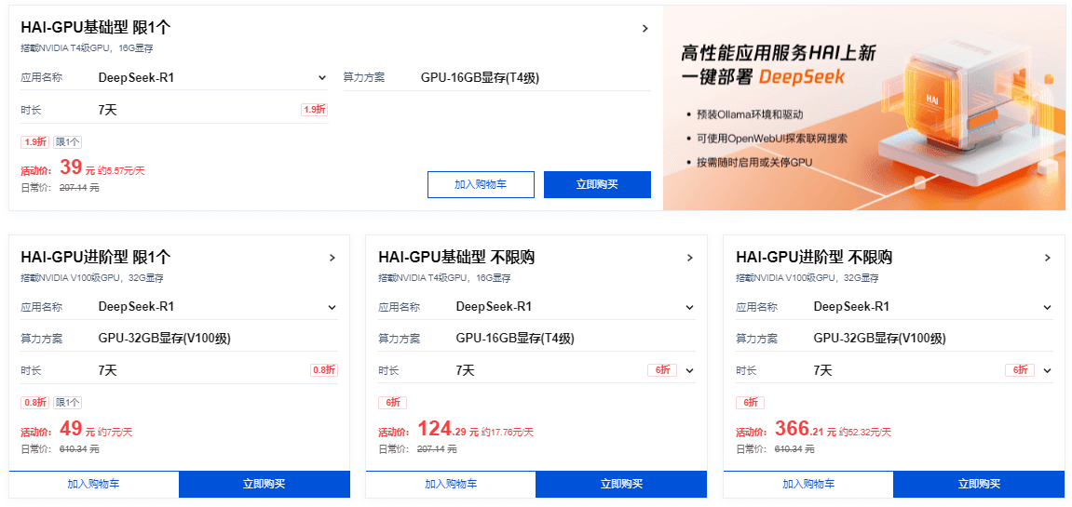Viewport: 1072px width, 507px height.
Task: Click 加入购物车 for HAI-GPU进阶型 限1个
Action: click(x=94, y=484)
